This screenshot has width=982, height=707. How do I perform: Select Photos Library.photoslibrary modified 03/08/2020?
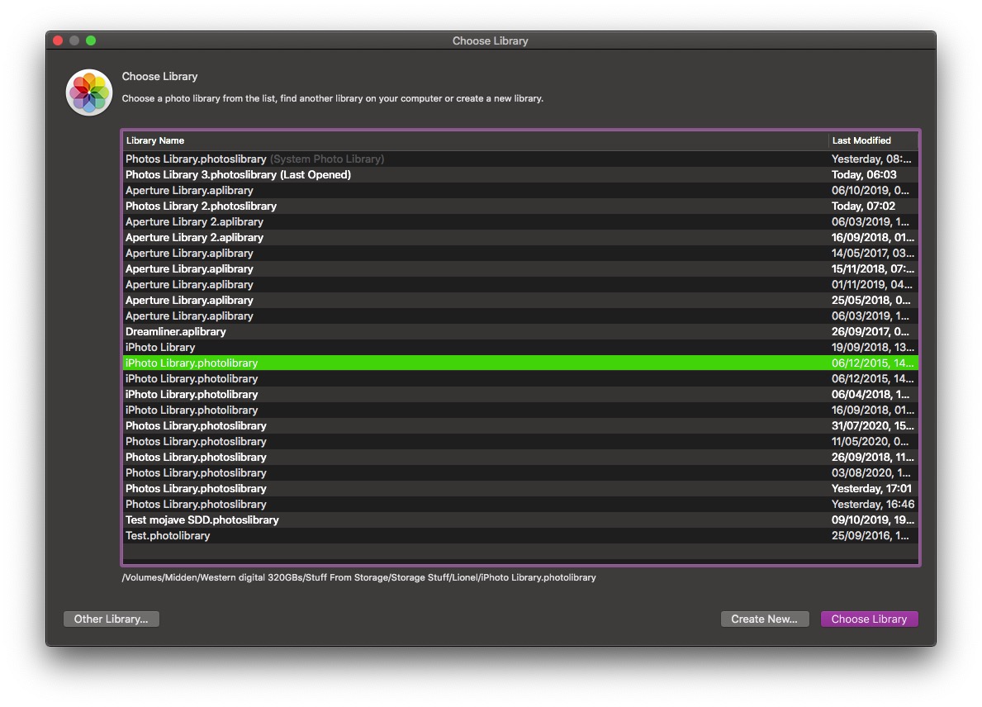520,472
